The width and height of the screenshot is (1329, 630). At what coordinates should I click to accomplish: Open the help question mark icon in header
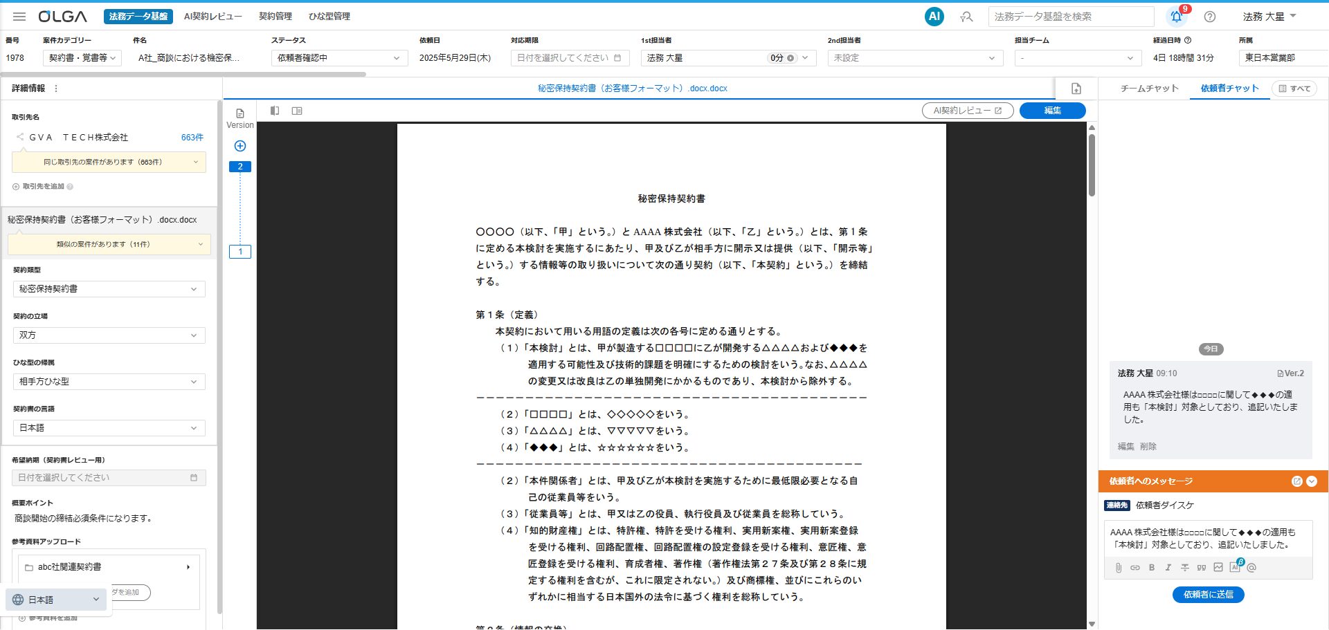[1210, 17]
